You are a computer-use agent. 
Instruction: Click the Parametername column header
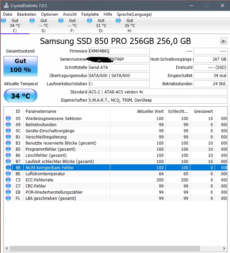67,111
